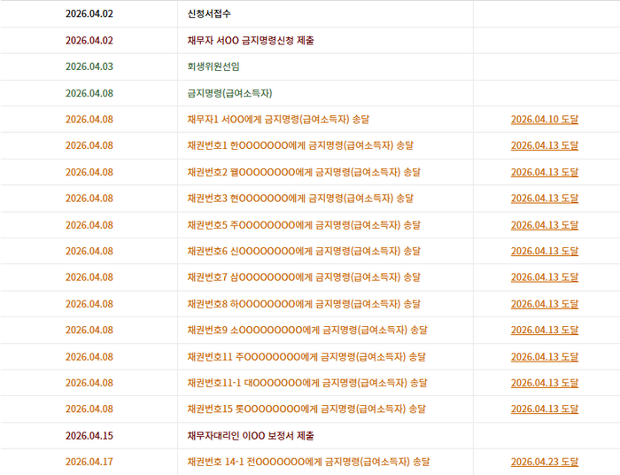Select 채권번호11 주OOOOOOOO에게 송달 description

tap(306, 357)
